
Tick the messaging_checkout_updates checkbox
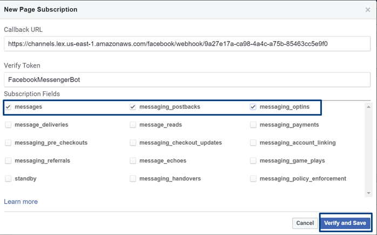[x=133, y=143]
